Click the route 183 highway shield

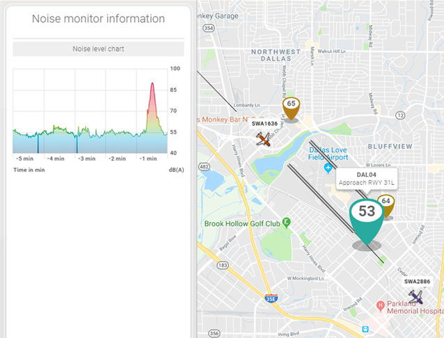click(223, 265)
